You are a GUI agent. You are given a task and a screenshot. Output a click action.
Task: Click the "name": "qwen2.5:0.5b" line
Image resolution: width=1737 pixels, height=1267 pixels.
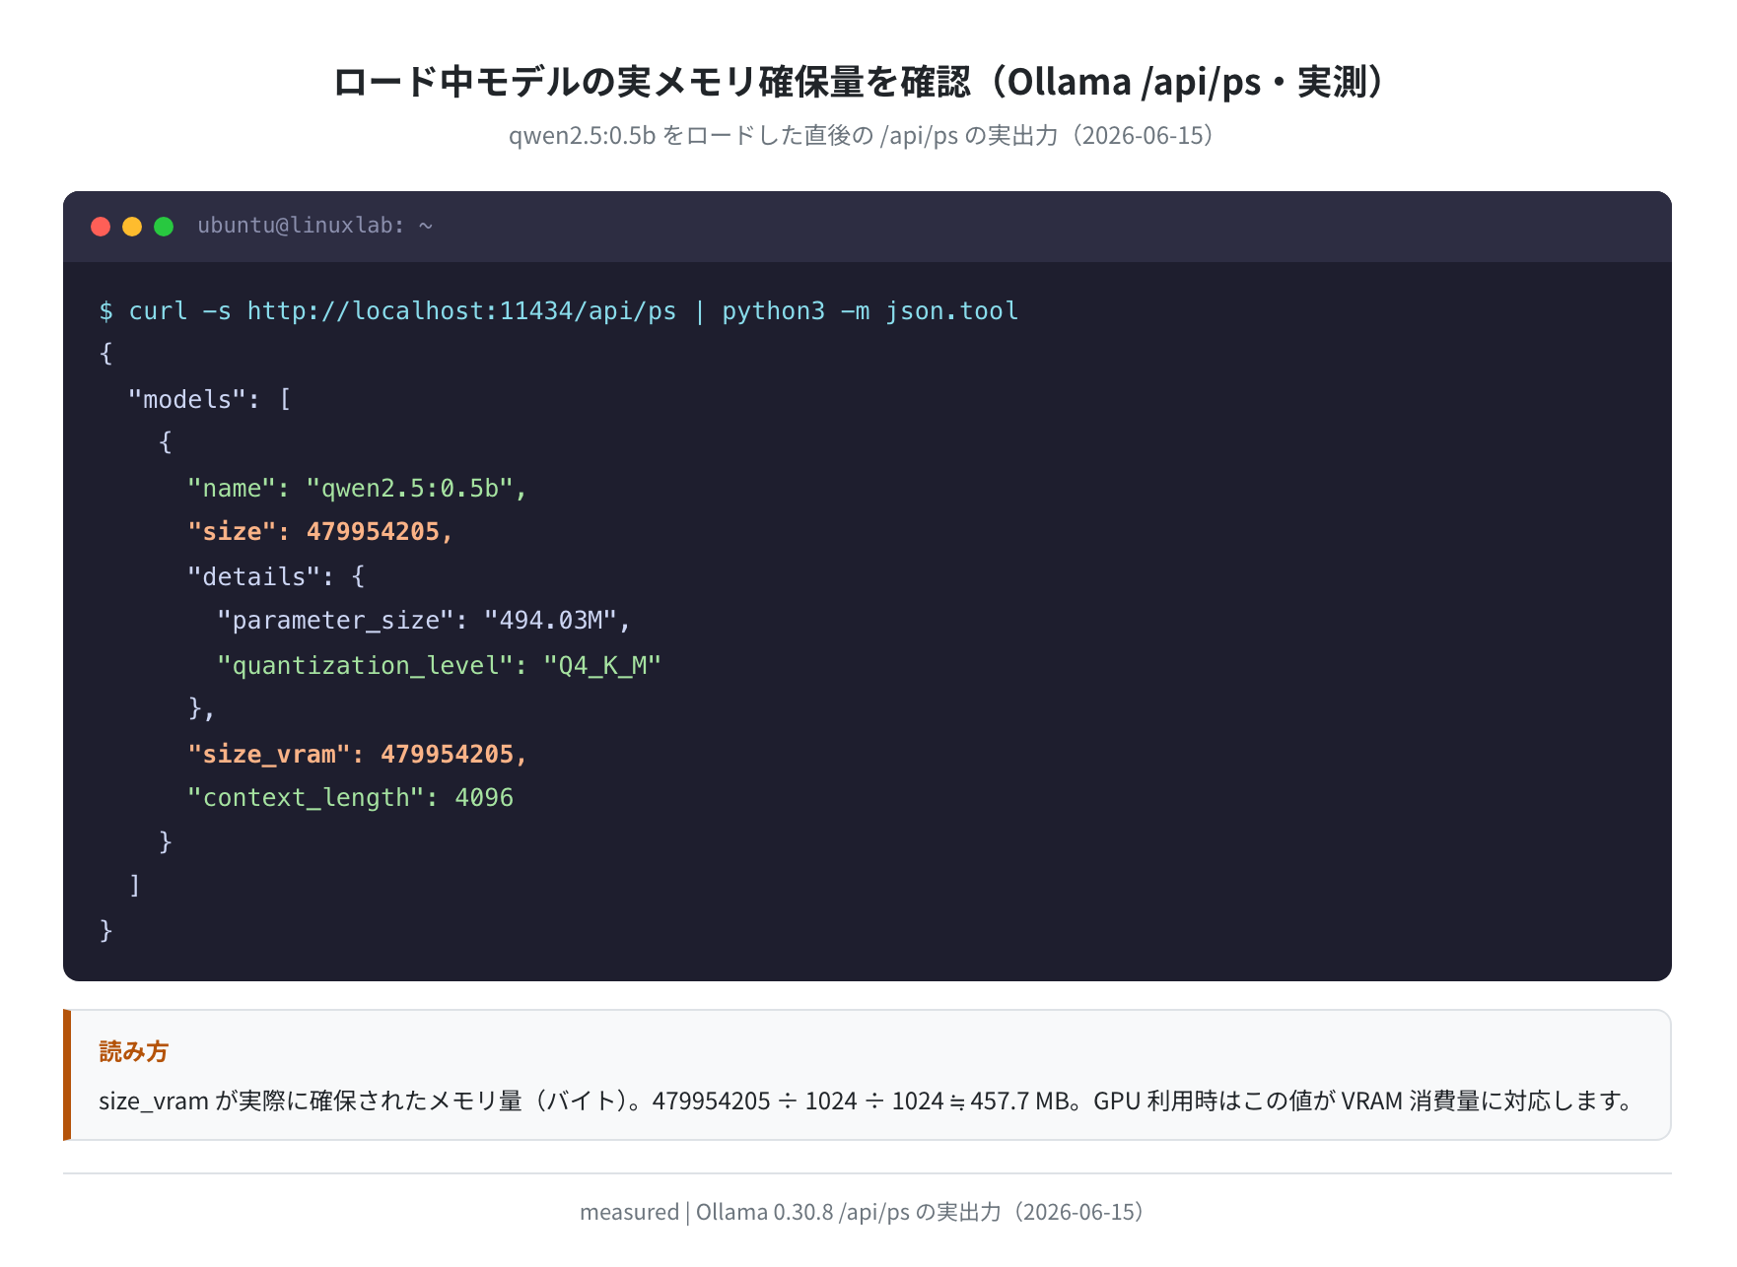(x=358, y=489)
